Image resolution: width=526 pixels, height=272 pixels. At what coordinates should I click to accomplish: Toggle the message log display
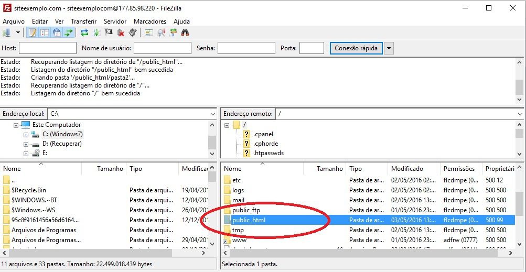click(33, 32)
